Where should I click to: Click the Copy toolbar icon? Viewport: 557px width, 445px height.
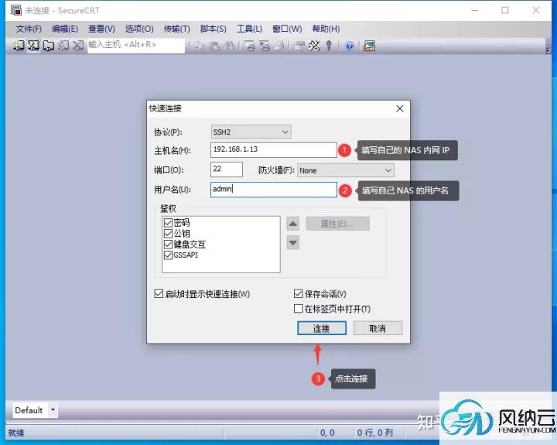[x=200, y=46]
